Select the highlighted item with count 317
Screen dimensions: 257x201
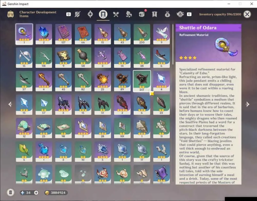click(142, 81)
